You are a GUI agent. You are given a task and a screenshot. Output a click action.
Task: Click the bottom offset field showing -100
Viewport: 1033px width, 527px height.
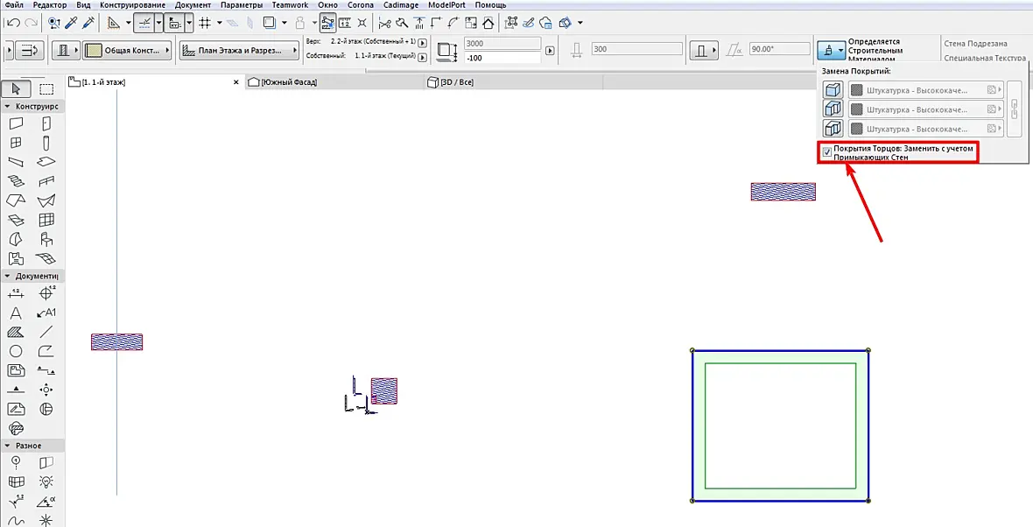click(x=502, y=58)
